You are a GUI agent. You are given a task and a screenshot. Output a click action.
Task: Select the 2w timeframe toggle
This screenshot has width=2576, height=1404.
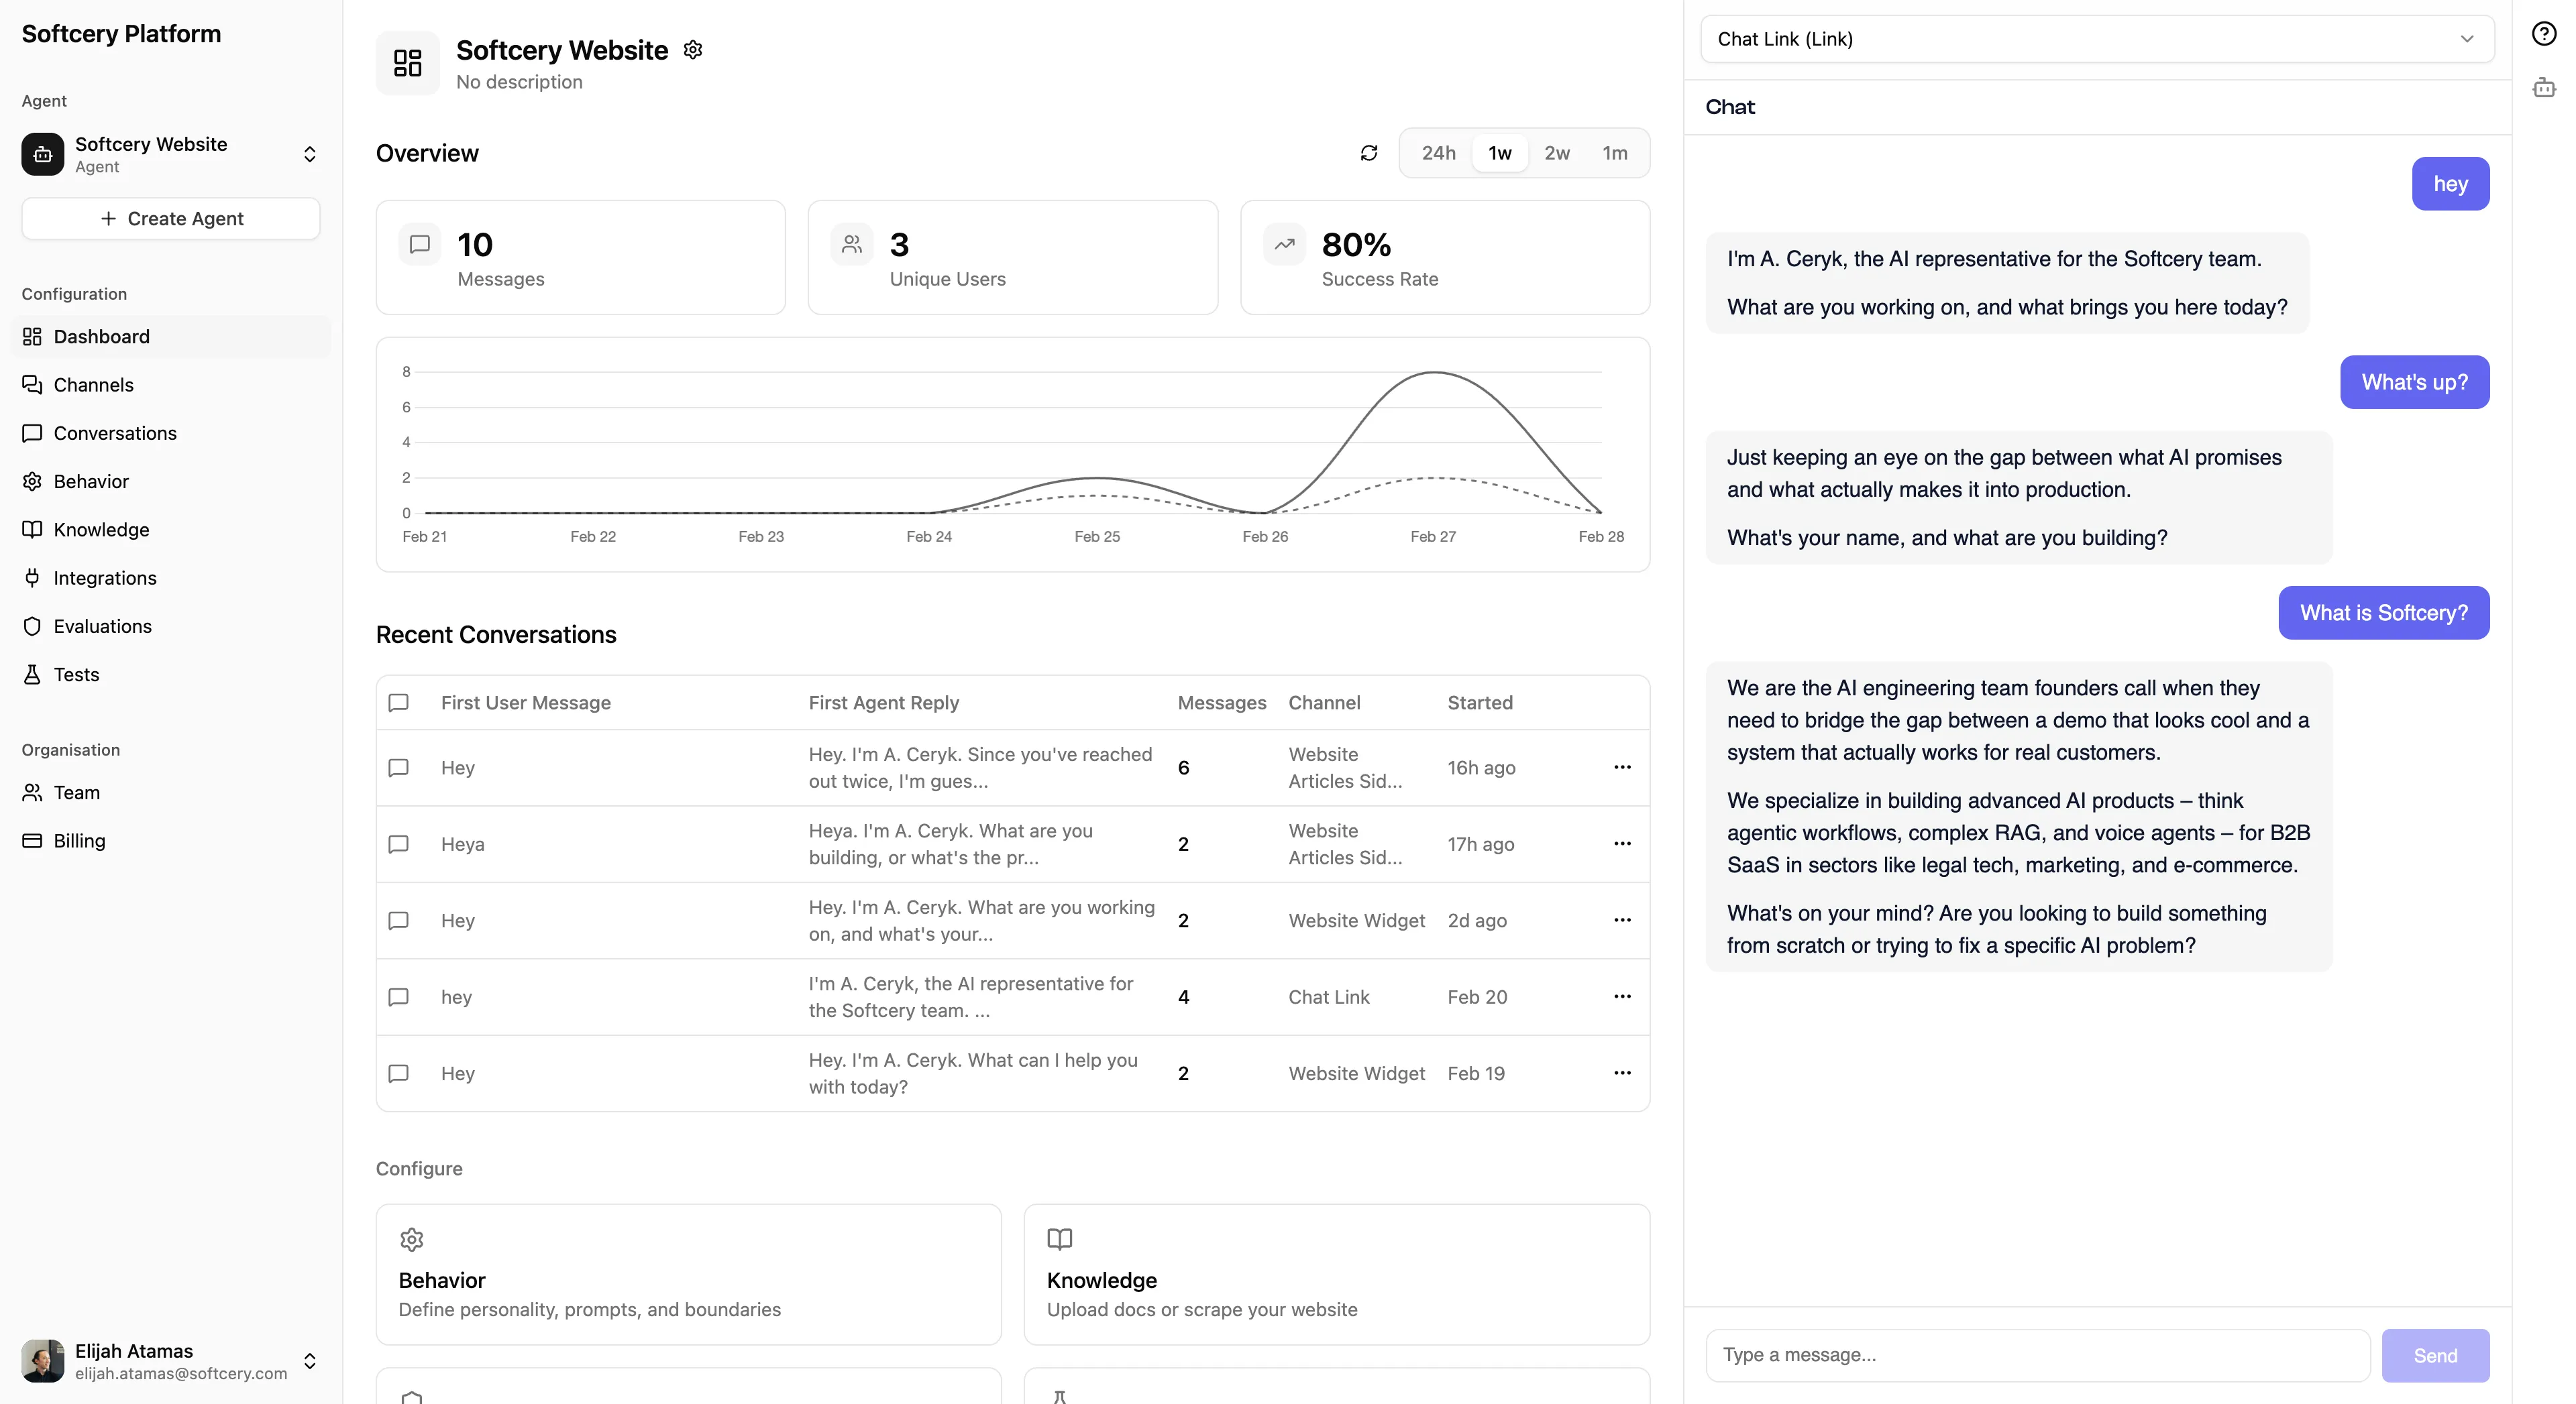tap(1557, 153)
